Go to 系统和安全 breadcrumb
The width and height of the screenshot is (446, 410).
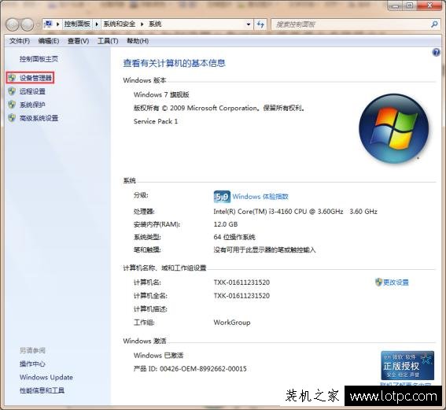tap(120, 24)
